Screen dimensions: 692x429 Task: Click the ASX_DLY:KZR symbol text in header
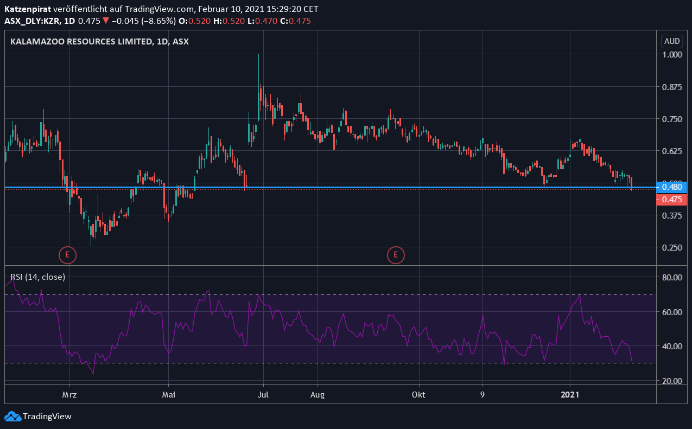pyautogui.click(x=30, y=21)
